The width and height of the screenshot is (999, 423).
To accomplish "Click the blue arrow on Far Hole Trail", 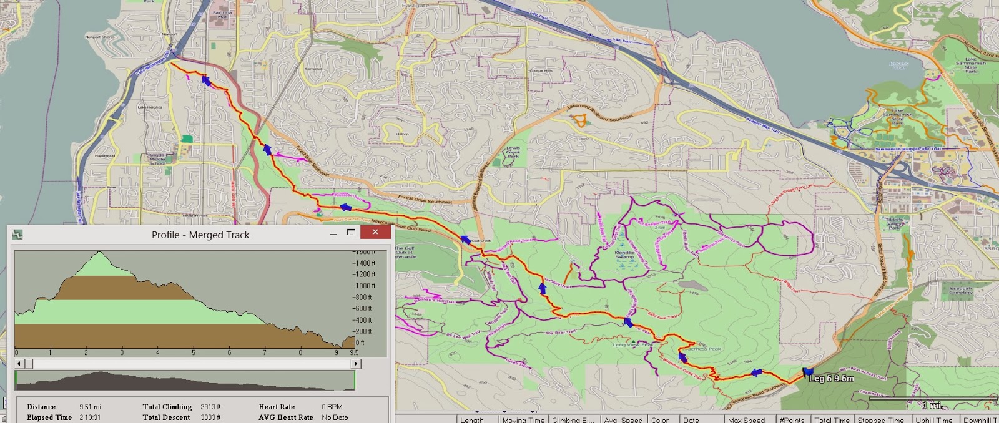I will [542, 288].
